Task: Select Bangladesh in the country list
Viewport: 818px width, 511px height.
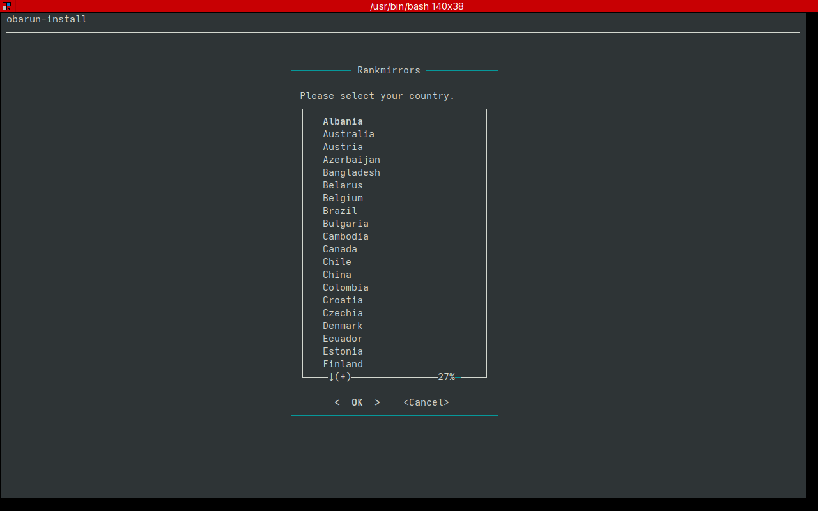Action: pyautogui.click(x=351, y=172)
